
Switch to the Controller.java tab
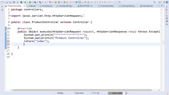click(x=46, y=6)
